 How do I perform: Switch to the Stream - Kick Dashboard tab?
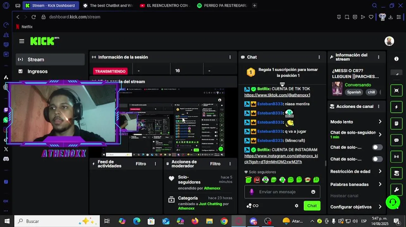click(51, 5)
